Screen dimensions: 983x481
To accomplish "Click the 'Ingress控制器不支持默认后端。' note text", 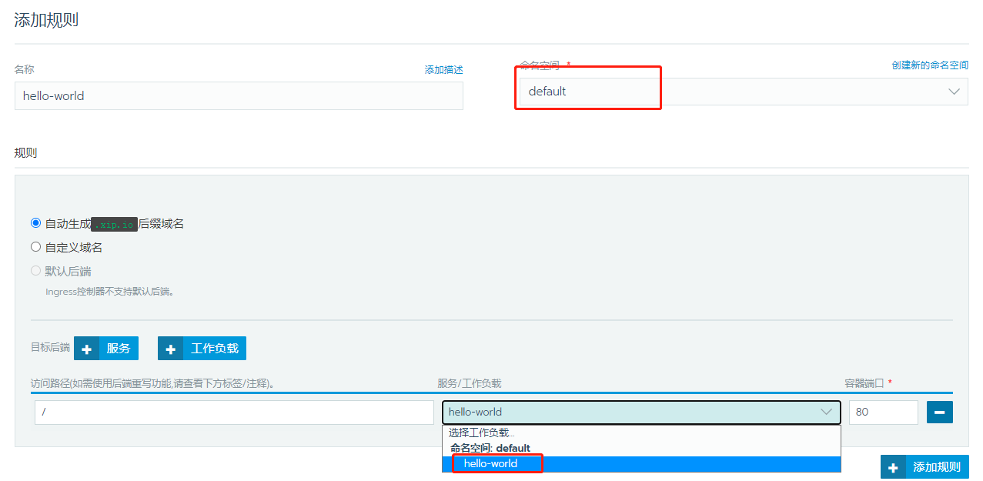I will [109, 292].
